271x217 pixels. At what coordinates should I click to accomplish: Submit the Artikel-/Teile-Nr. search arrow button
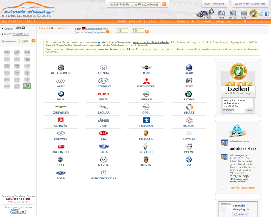click(164, 4)
